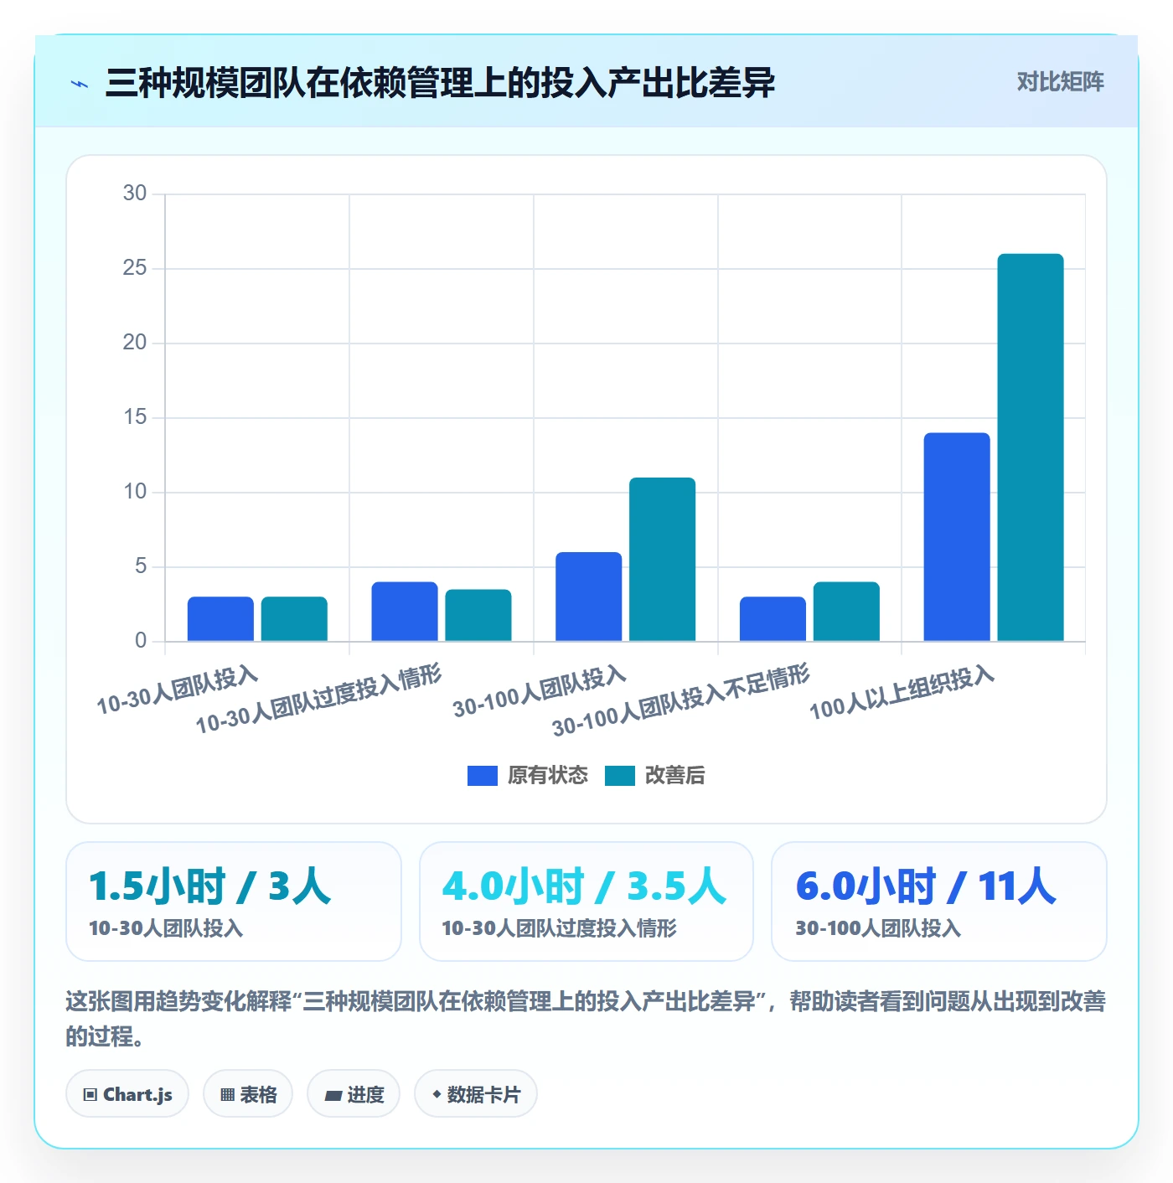Click the chart title 三种规模团队在依赖管理上的投入产出比差异
Viewport: 1173px width, 1183px height.
click(441, 83)
